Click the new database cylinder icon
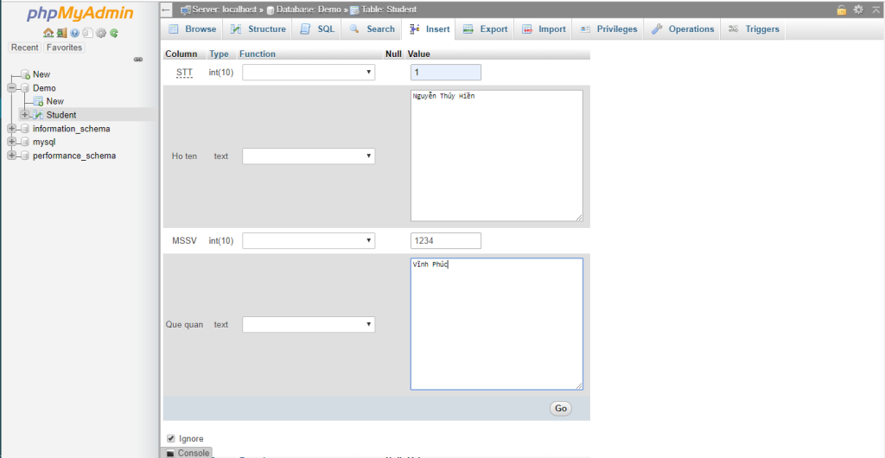 [25, 74]
